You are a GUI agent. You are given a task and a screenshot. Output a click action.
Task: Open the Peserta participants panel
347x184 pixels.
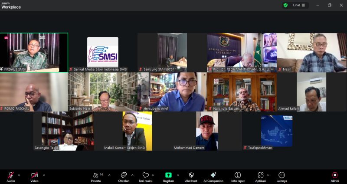pos(97,175)
